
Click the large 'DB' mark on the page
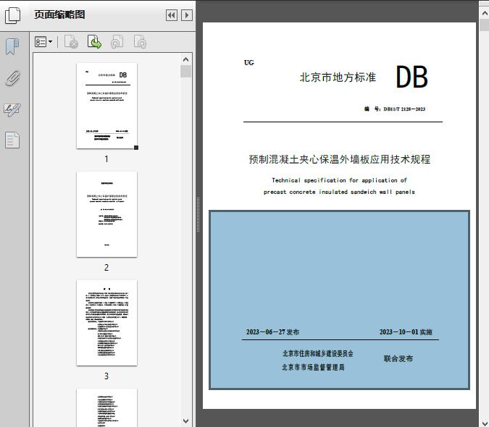411,77
